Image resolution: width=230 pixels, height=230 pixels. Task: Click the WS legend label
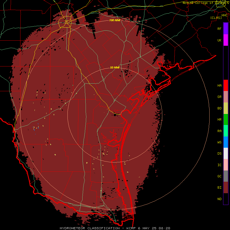click(x=219, y=142)
